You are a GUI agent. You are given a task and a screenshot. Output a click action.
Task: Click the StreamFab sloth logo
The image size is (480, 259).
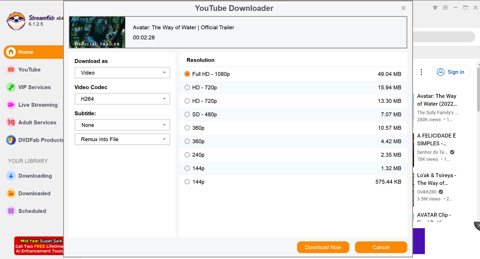16,21
